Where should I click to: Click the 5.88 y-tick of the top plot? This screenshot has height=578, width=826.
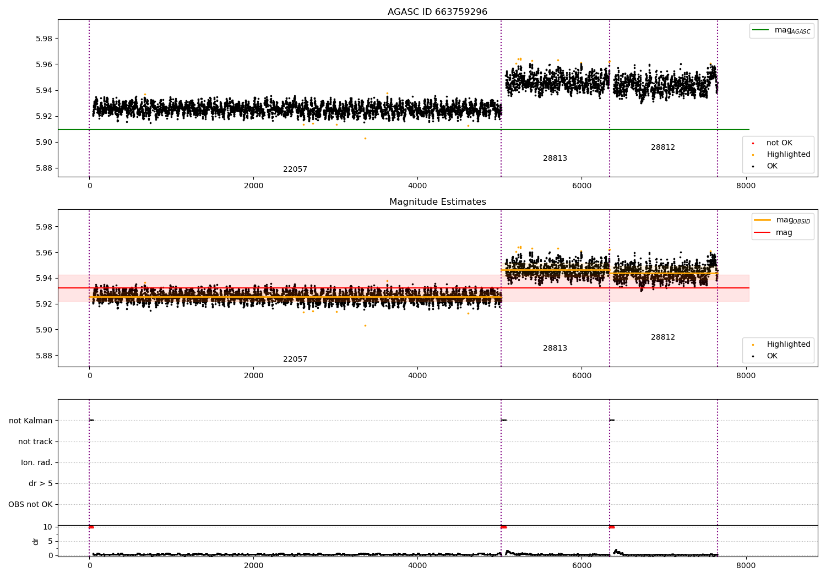[44, 168]
